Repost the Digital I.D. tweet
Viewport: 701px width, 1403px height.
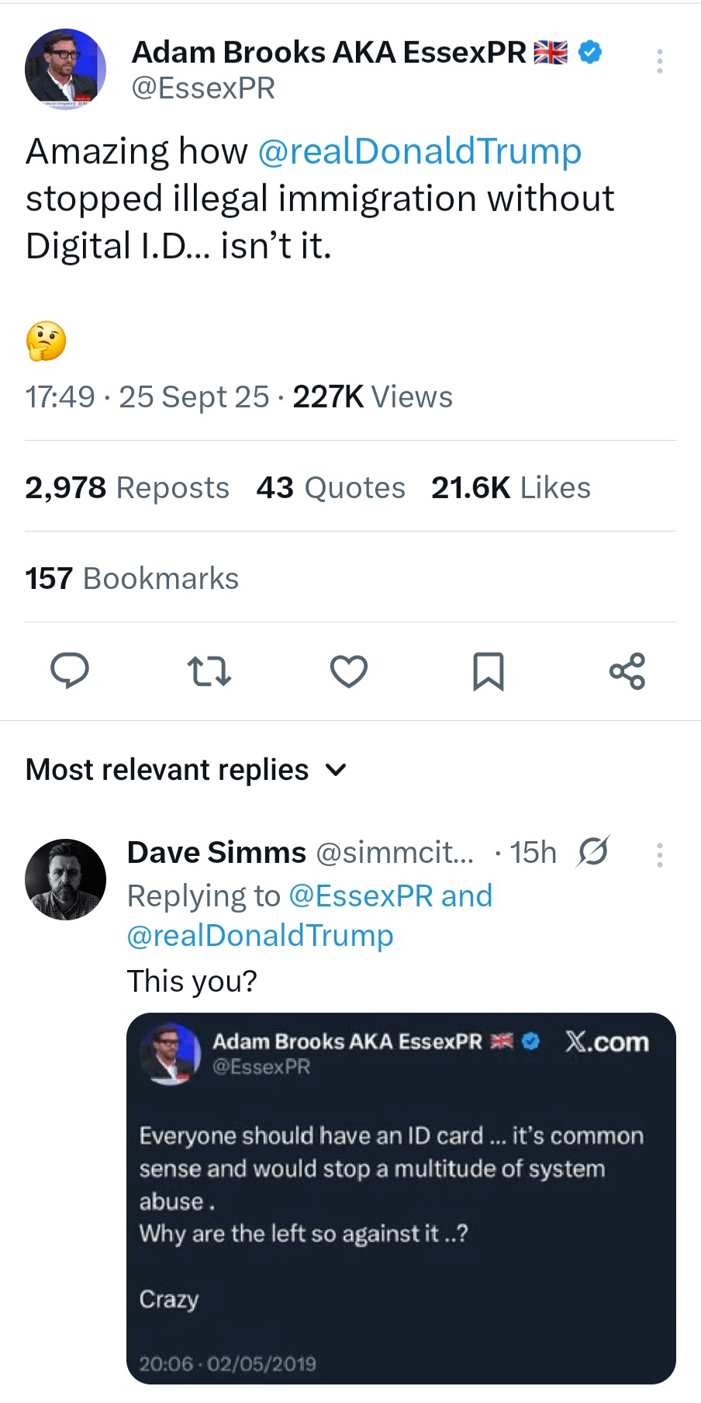pyautogui.click(x=209, y=671)
